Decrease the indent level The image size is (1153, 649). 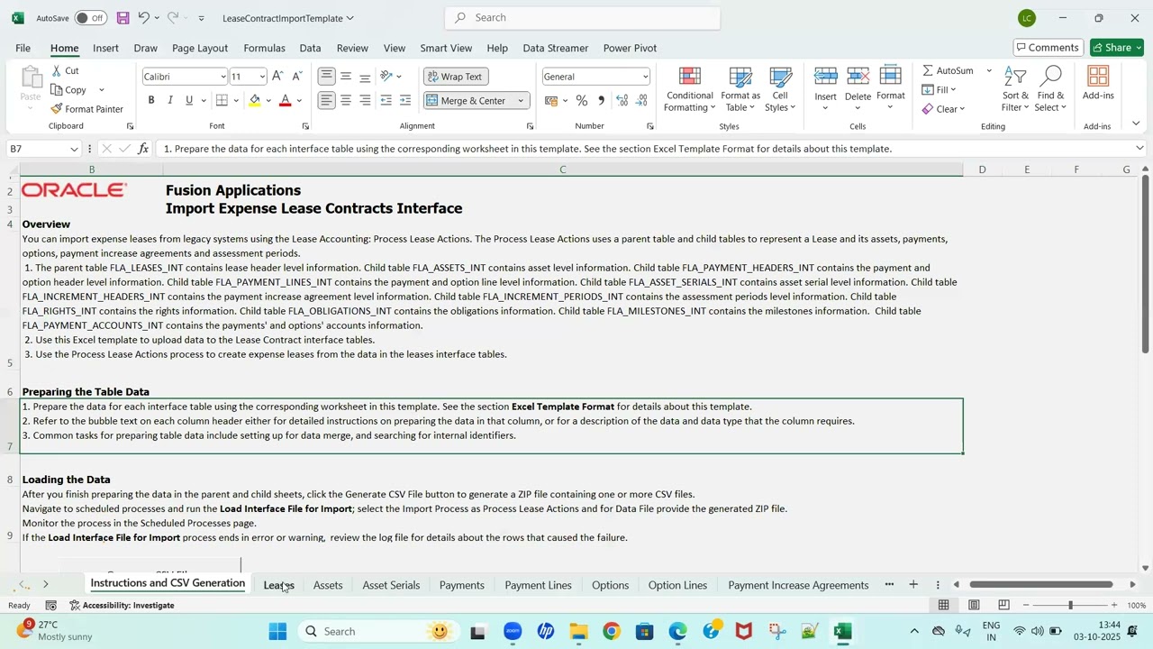(386, 100)
